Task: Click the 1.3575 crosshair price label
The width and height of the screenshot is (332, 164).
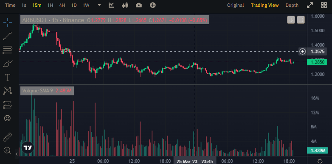Action: tap(318, 51)
